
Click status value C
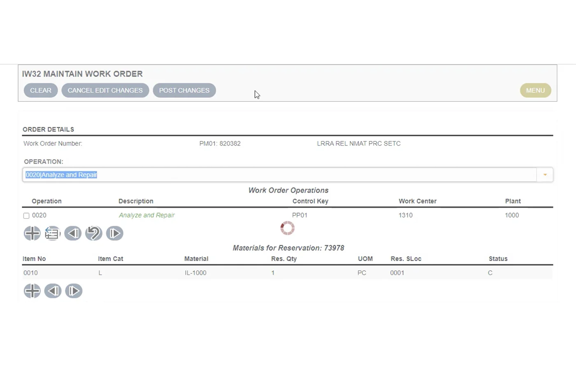point(490,273)
